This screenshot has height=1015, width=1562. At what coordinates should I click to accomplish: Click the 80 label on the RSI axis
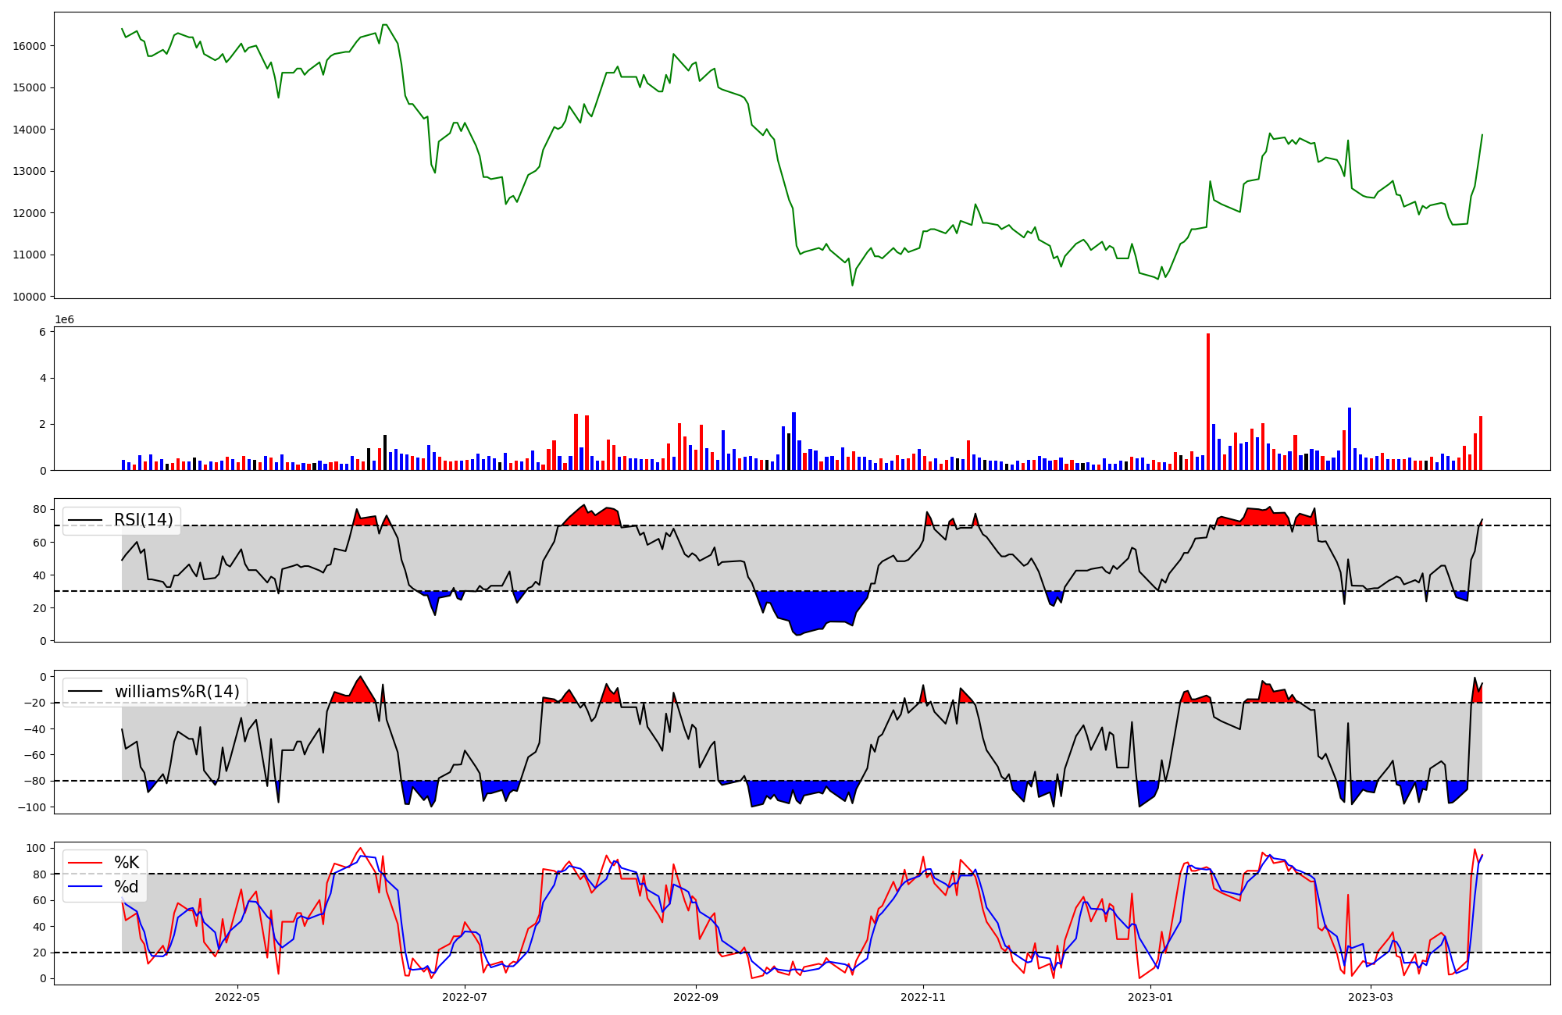pyautogui.click(x=39, y=510)
